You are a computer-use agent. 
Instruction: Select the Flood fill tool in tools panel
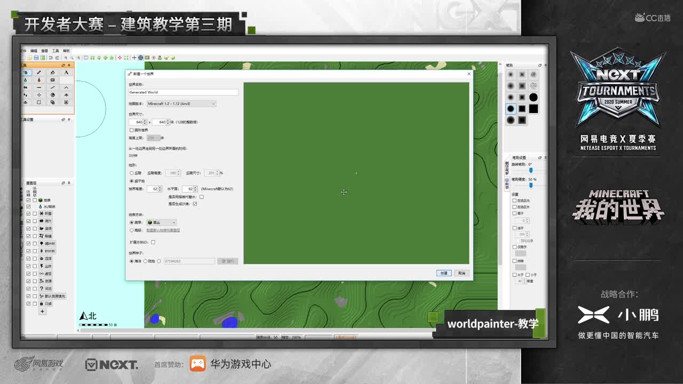53,73
